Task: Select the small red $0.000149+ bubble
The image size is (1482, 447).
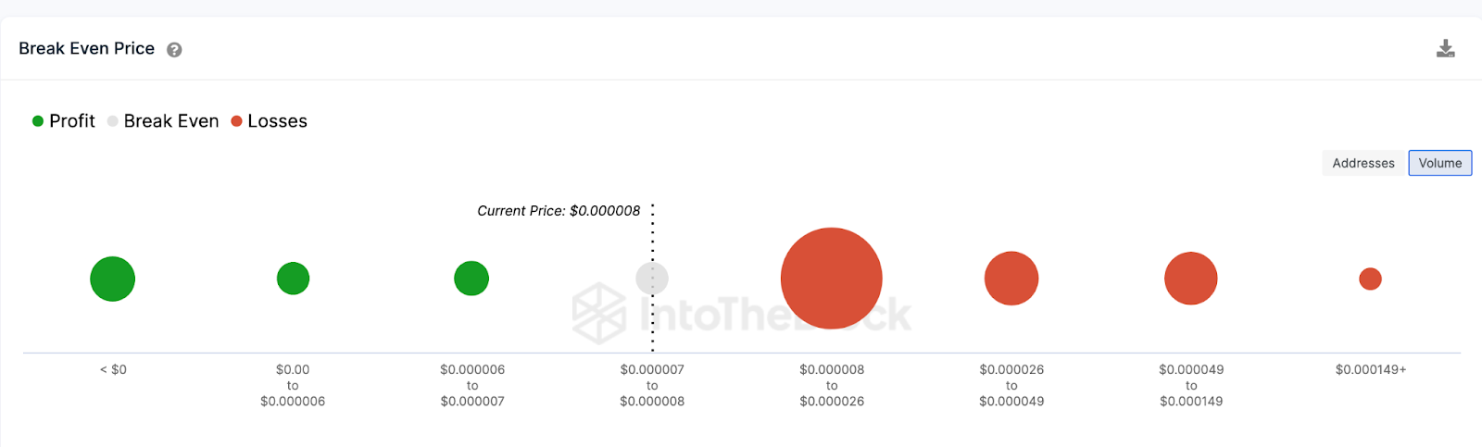Action: 1370,279
